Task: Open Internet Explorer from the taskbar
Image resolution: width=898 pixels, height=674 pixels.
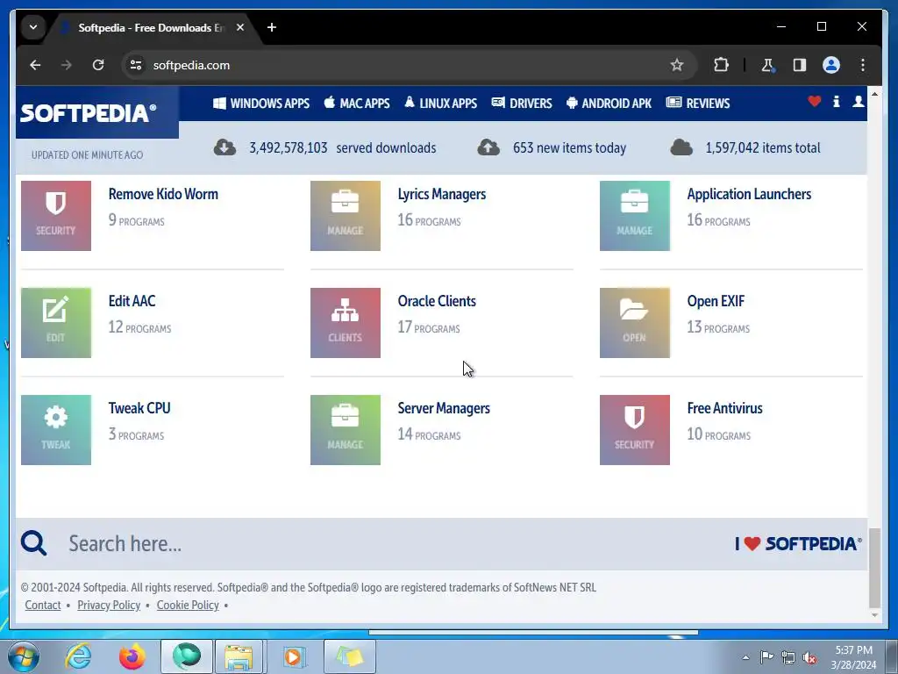Action: (78, 656)
